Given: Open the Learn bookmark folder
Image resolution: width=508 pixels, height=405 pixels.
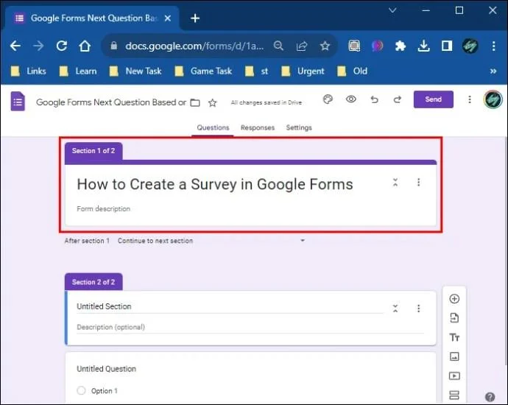Looking at the screenshot, I should (78, 71).
